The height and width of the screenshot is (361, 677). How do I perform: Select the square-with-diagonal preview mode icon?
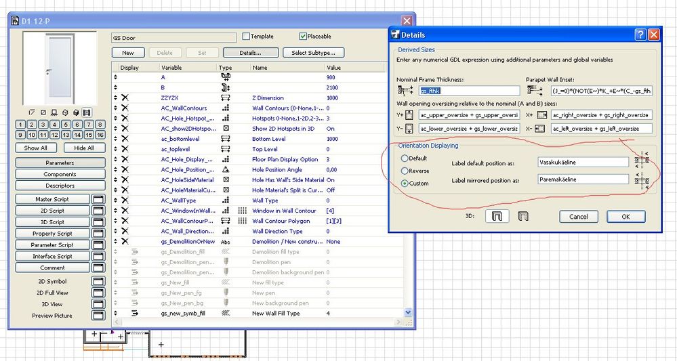[x=43, y=112]
